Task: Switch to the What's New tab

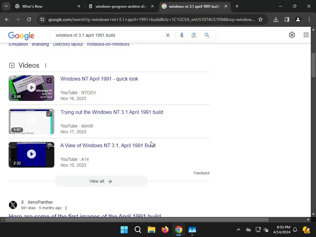Action: click(x=48, y=6)
